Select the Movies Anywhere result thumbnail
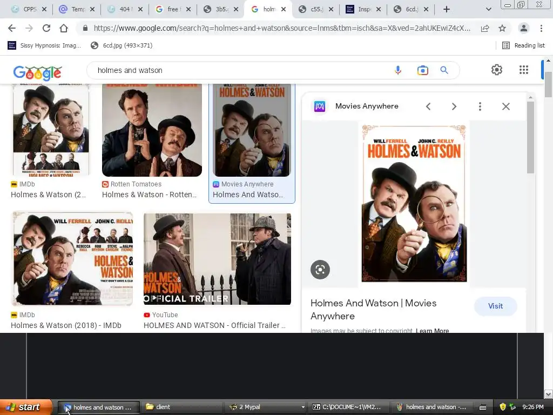 252,130
